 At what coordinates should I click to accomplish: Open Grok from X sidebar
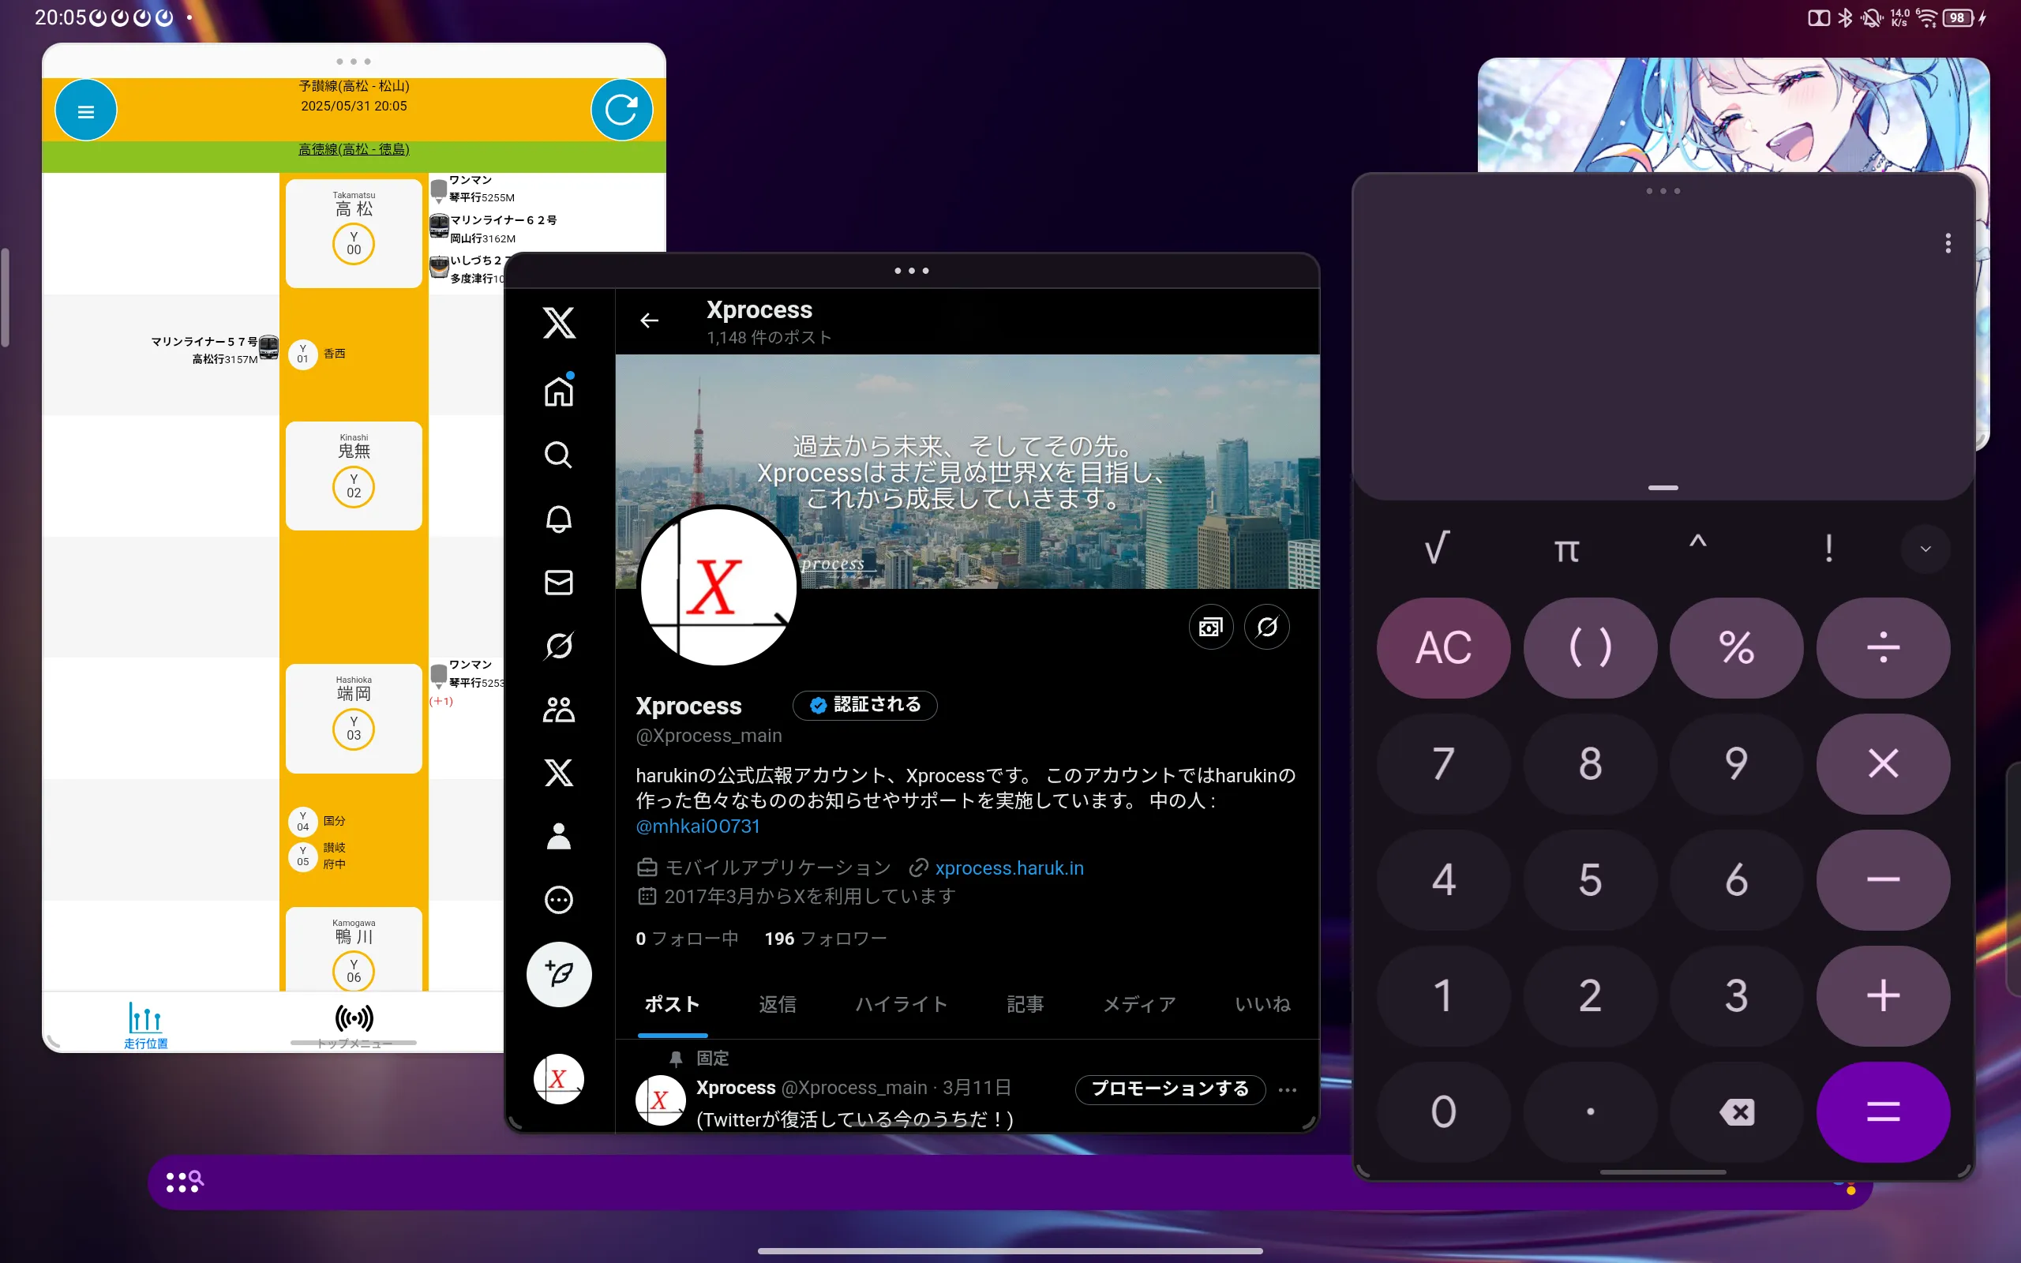tap(558, 645)
